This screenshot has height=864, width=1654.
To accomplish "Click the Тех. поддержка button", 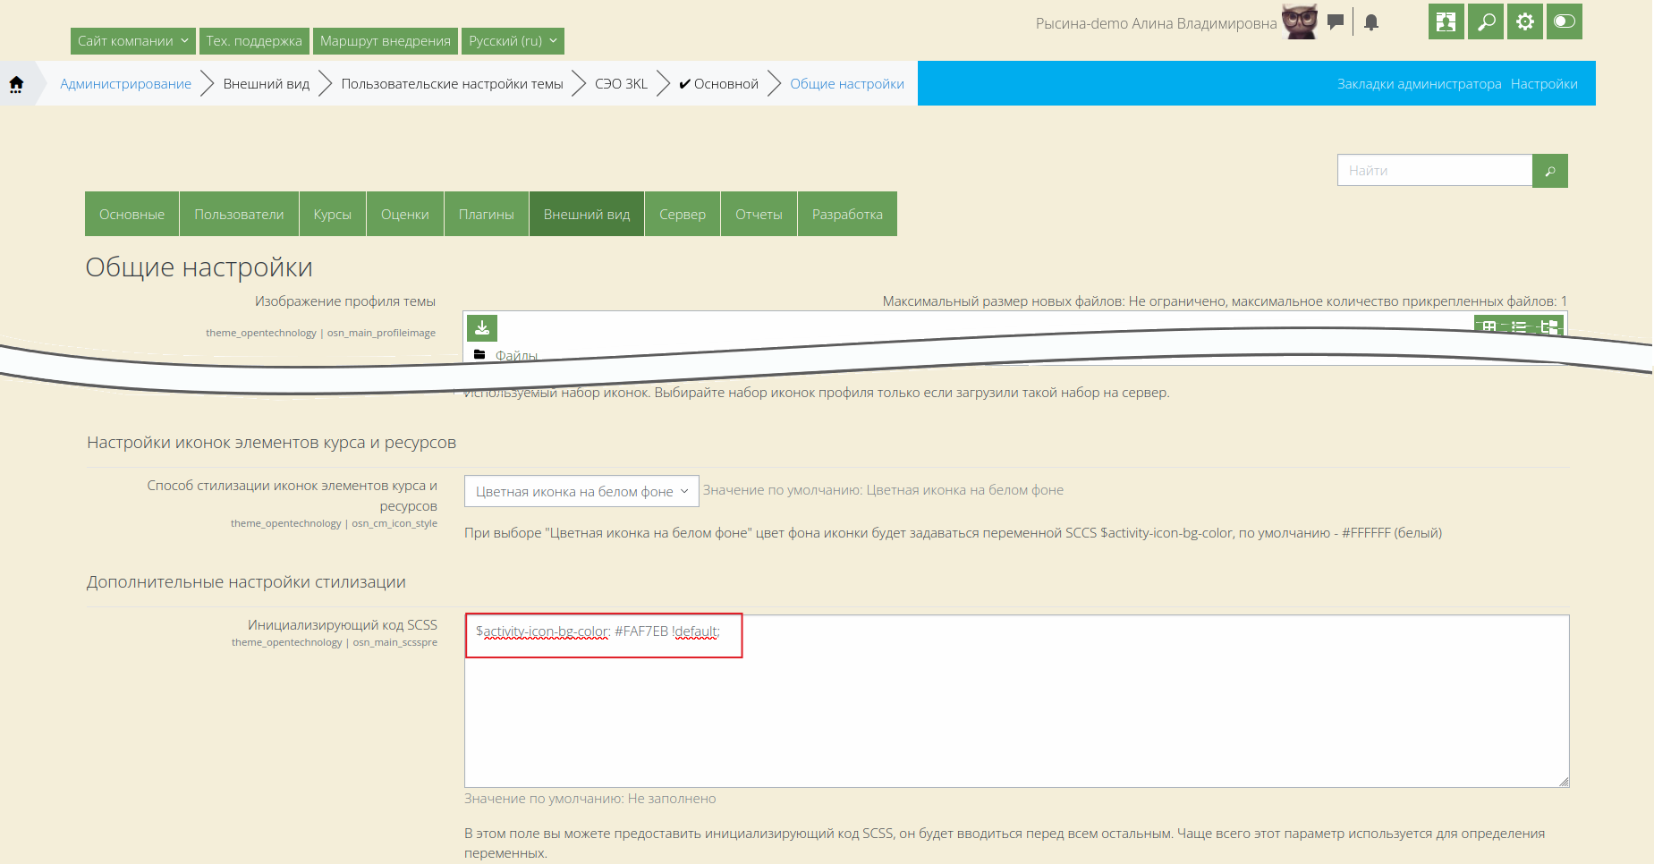I will click(254, 41).
